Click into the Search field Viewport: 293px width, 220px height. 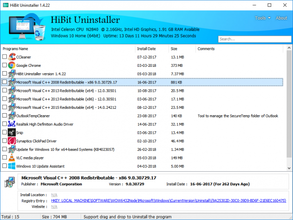255,39
